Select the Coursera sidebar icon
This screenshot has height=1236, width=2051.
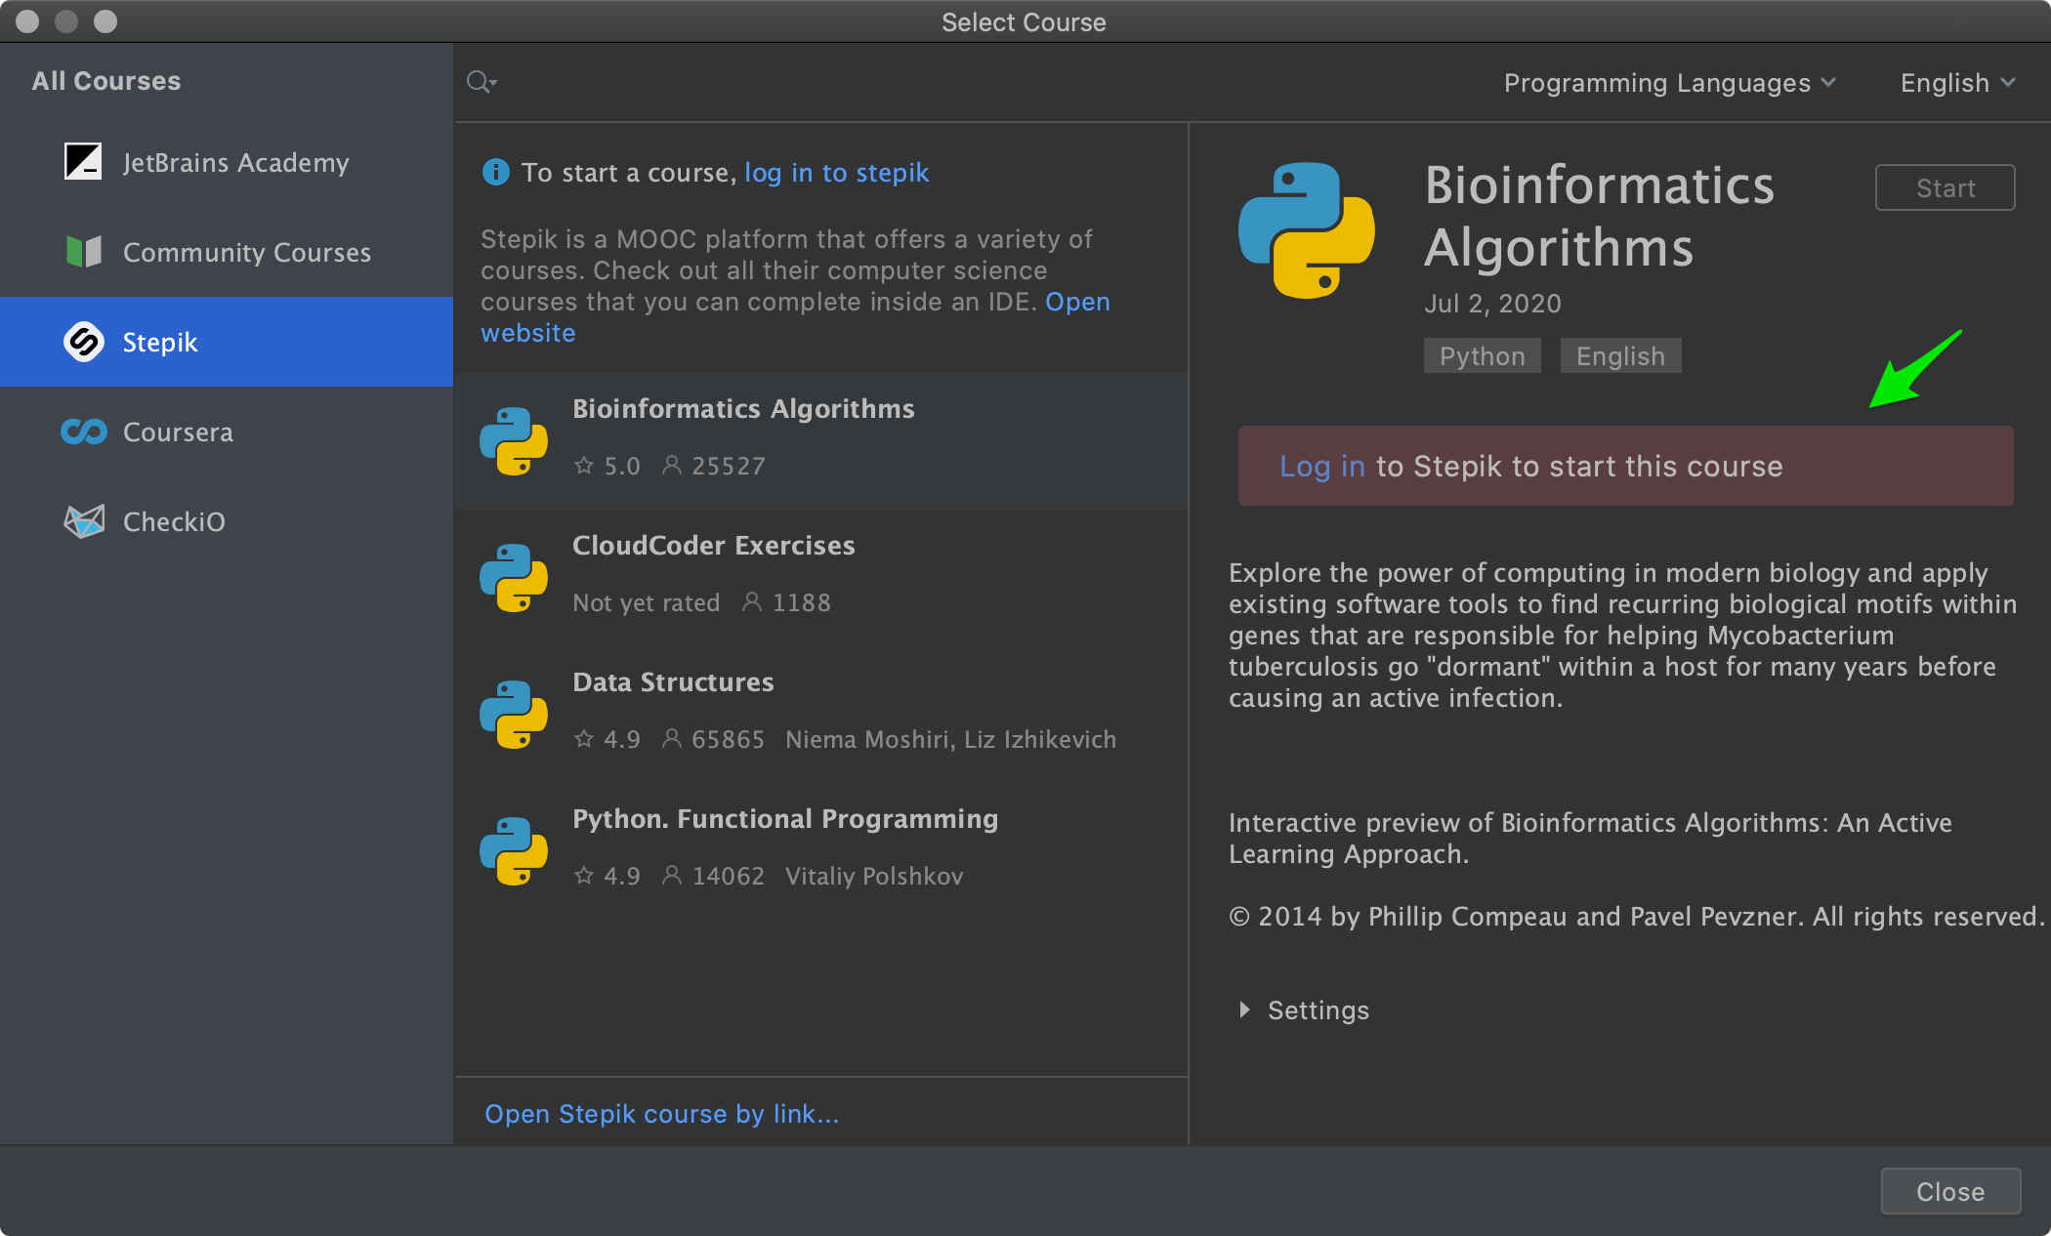click(84, 432)
